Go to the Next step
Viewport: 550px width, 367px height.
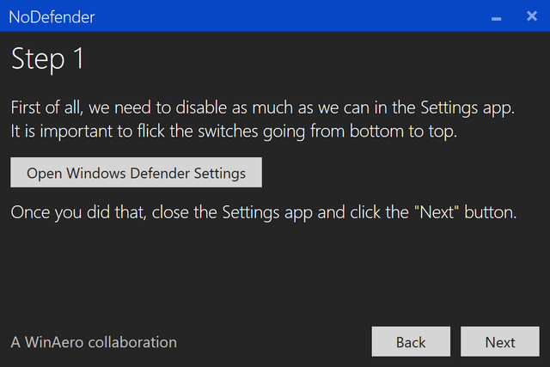500,342
